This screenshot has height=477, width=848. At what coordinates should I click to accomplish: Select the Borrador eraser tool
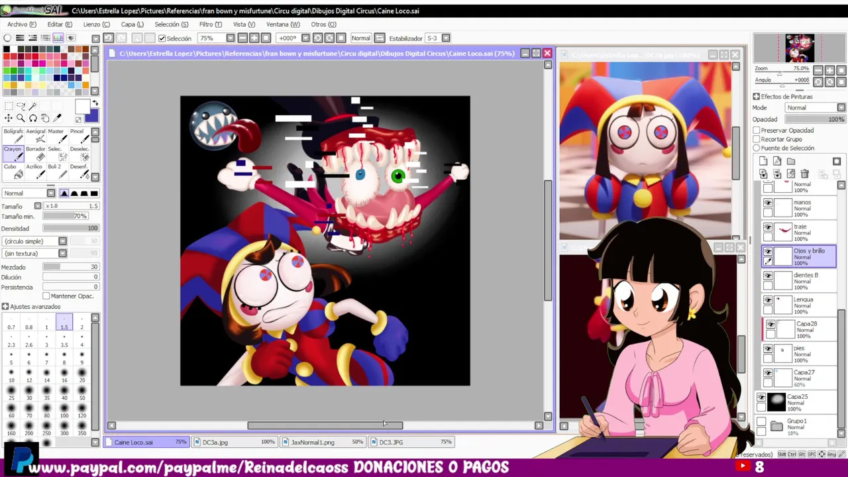click(x=36, y=153)
